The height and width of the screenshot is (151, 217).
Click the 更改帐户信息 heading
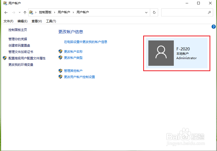[71, 32]
